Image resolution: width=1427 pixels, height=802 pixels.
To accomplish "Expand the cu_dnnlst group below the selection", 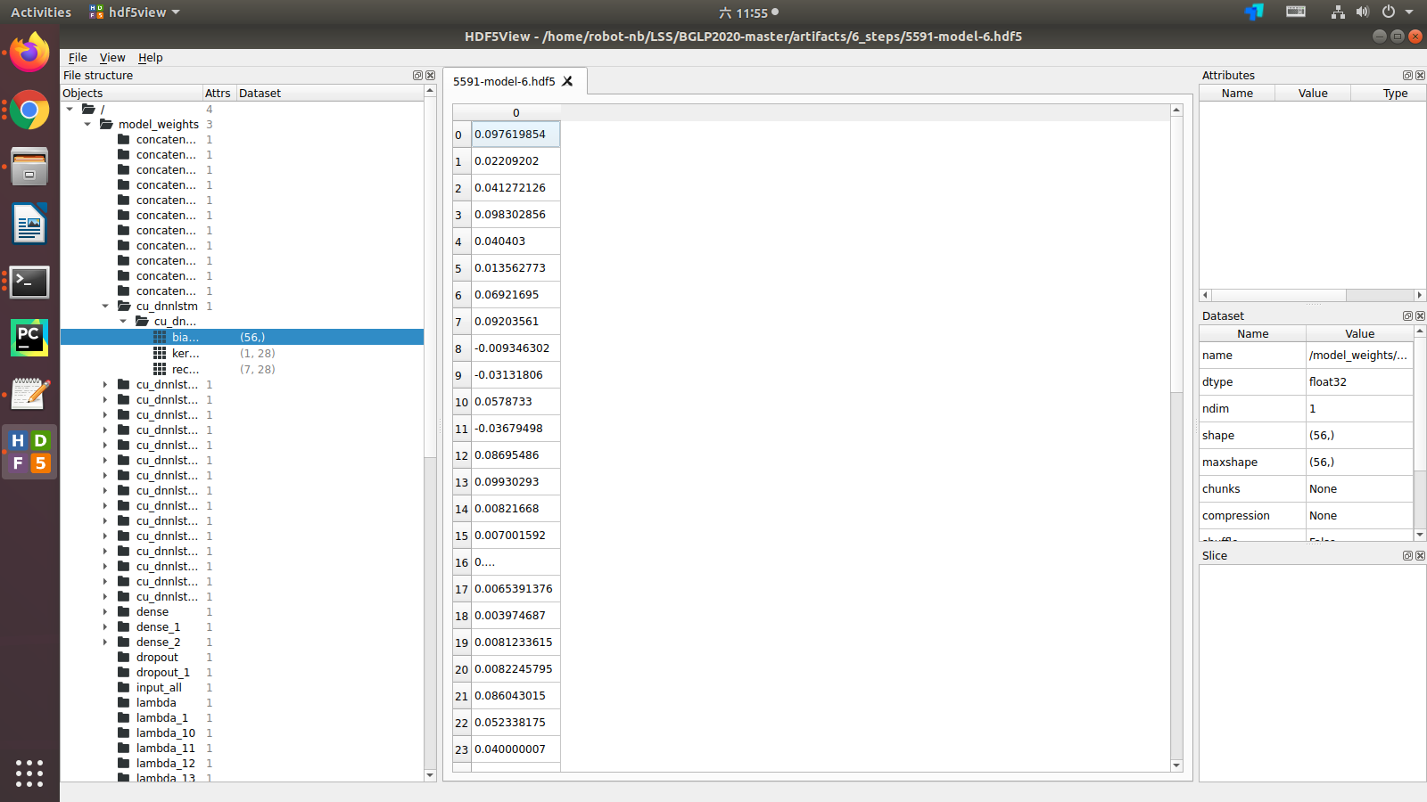I will click(104, 384).
